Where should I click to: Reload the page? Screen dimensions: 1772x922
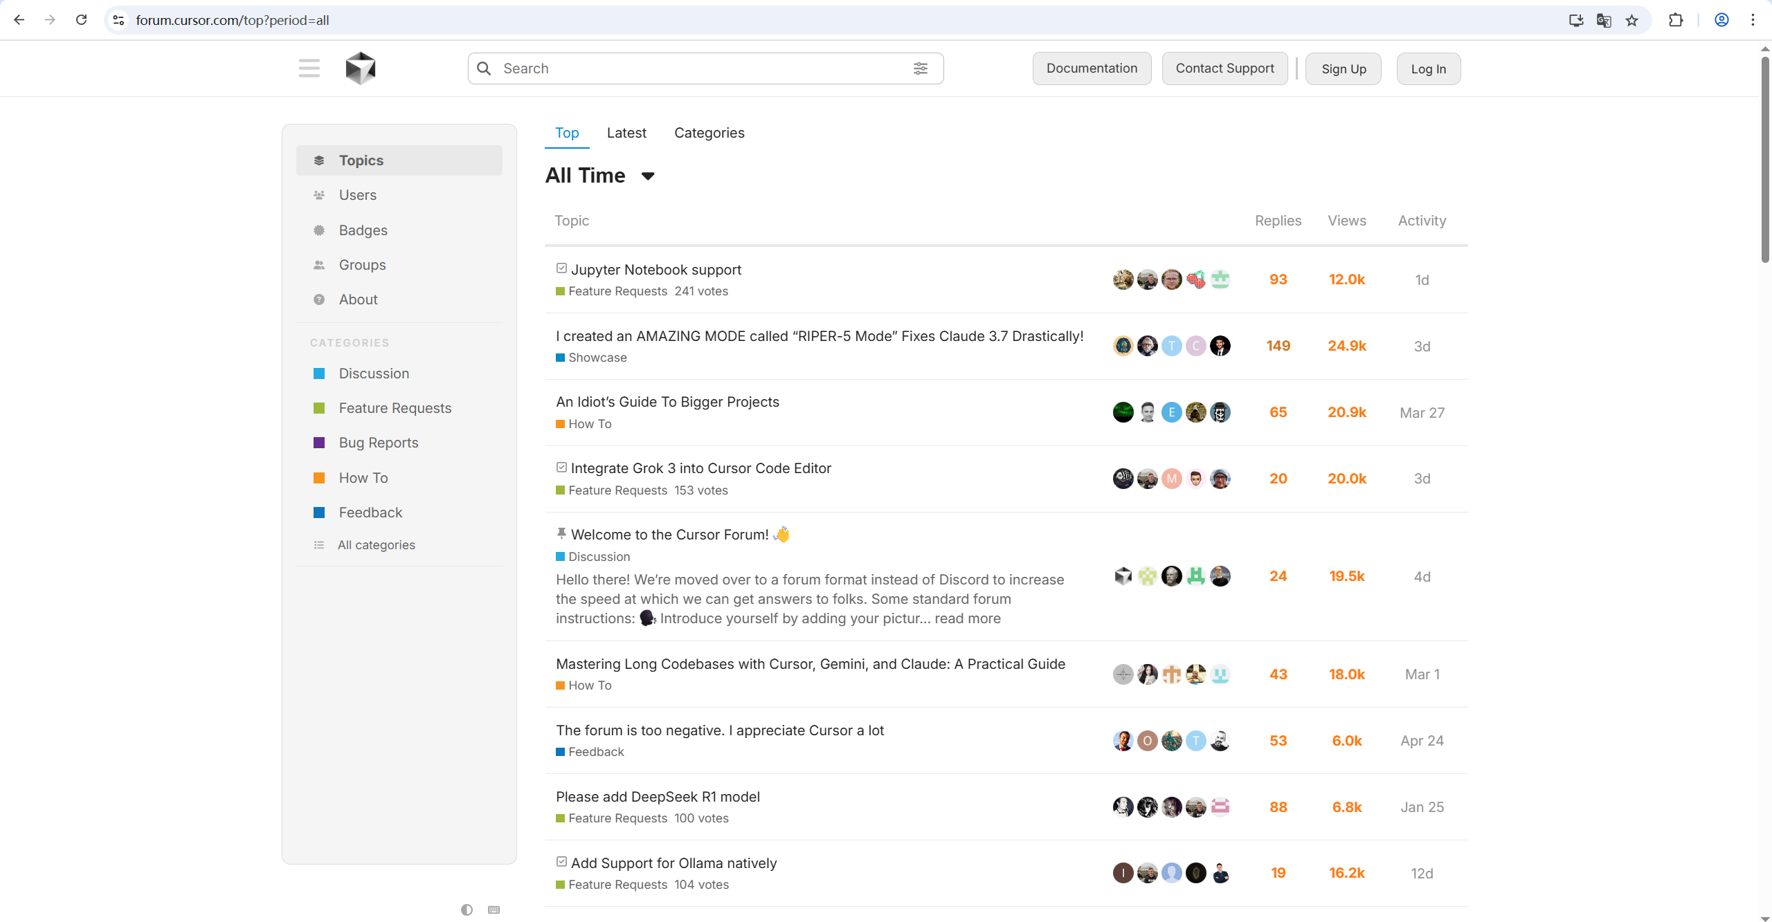click(x=81, y=20)
